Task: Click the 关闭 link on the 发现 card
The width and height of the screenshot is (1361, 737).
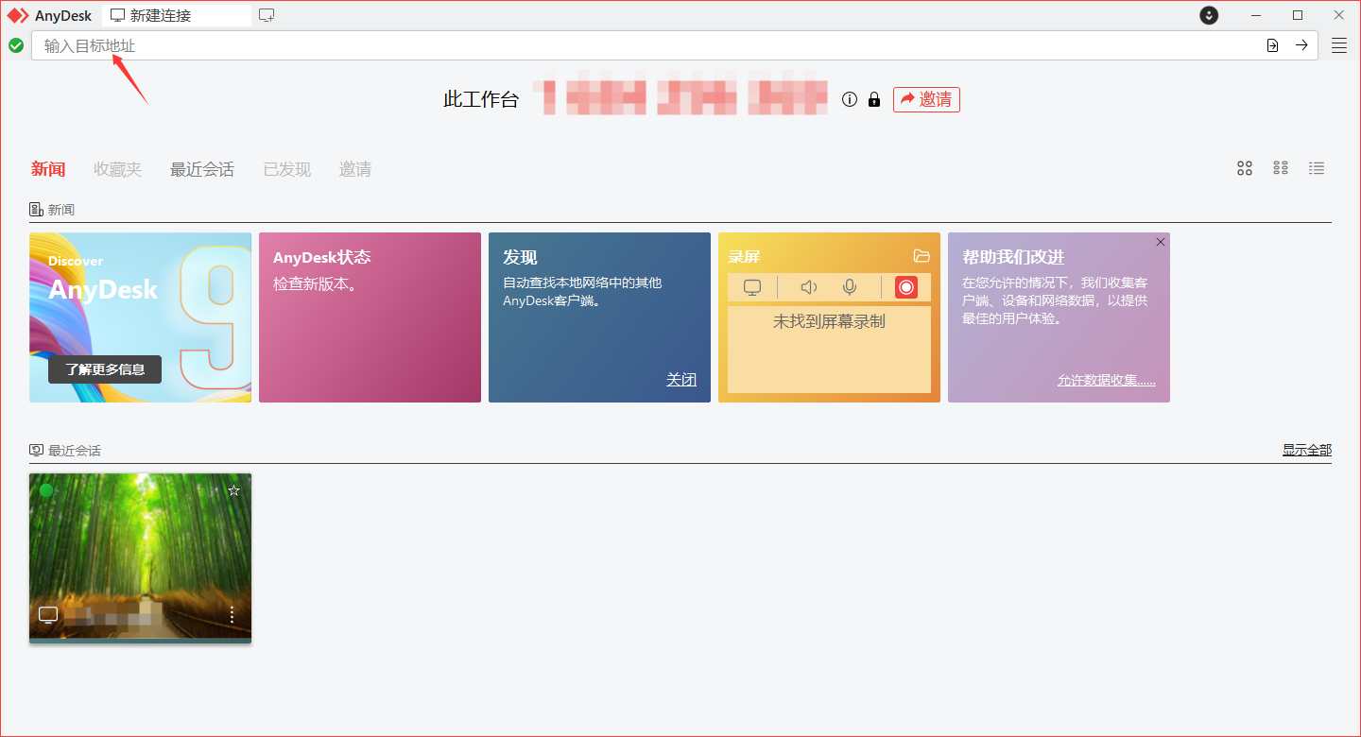Action: [681, 380]
